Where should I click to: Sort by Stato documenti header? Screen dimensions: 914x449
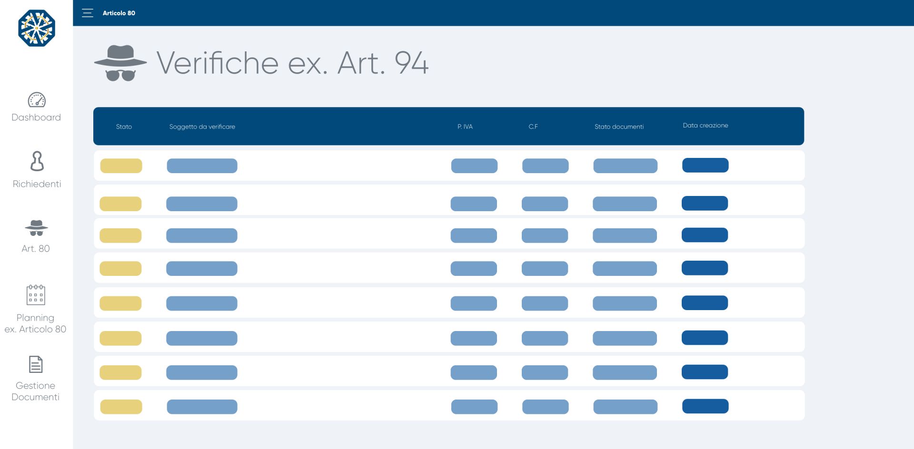point(619,127)
